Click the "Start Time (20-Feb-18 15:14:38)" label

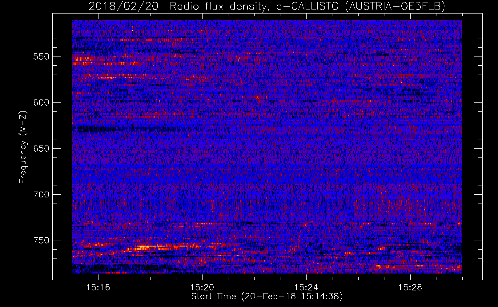pos(267,297)
